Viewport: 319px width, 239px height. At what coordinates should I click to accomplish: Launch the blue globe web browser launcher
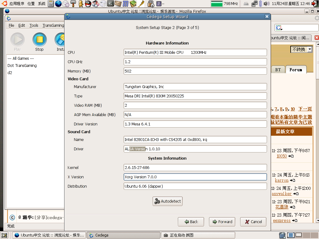point(58,3)
